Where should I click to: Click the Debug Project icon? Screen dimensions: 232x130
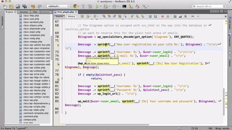click(x=105, y=6)
